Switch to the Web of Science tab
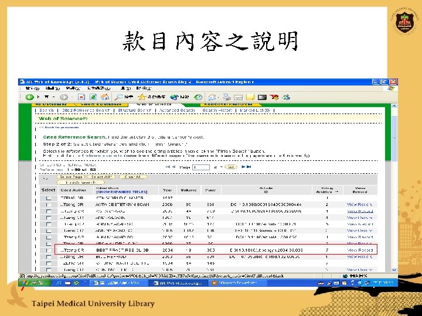422x316 pixels. [x=154, y=104]
